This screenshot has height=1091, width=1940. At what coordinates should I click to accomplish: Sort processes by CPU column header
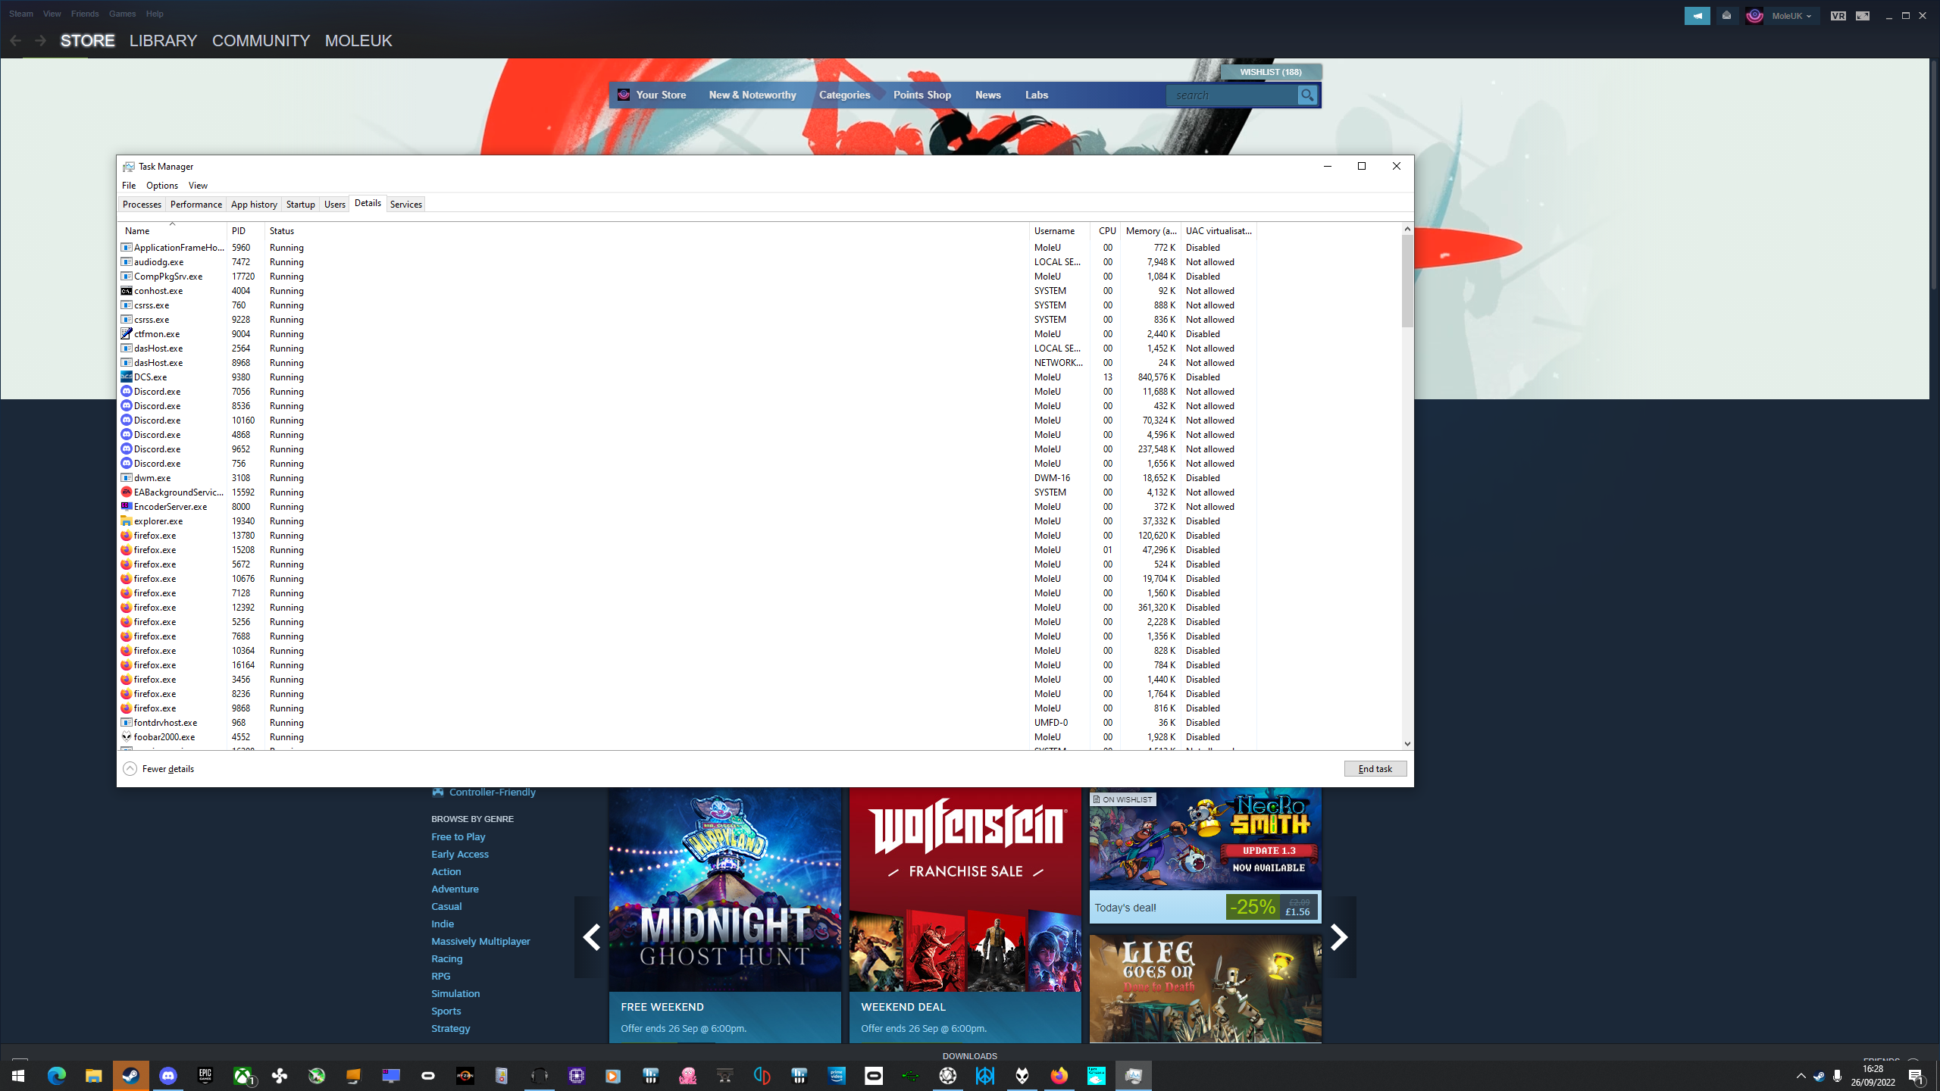tap(1106, 230)
